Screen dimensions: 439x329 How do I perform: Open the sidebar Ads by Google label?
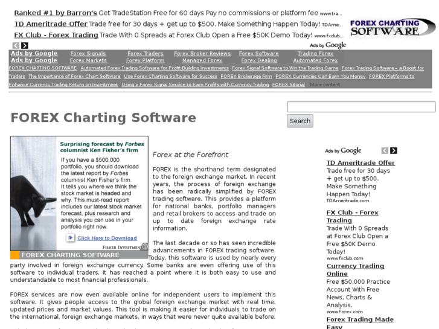click(343, 151)
